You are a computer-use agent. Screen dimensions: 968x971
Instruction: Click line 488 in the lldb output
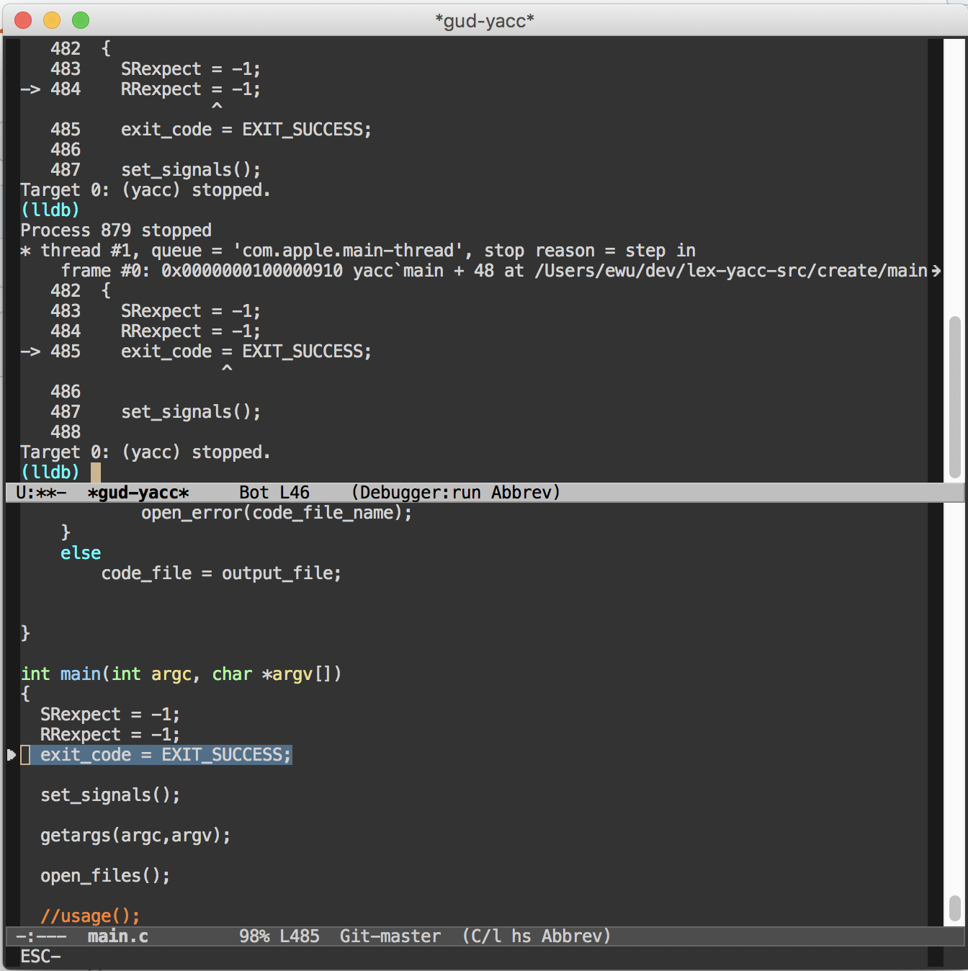click(66, 432)
